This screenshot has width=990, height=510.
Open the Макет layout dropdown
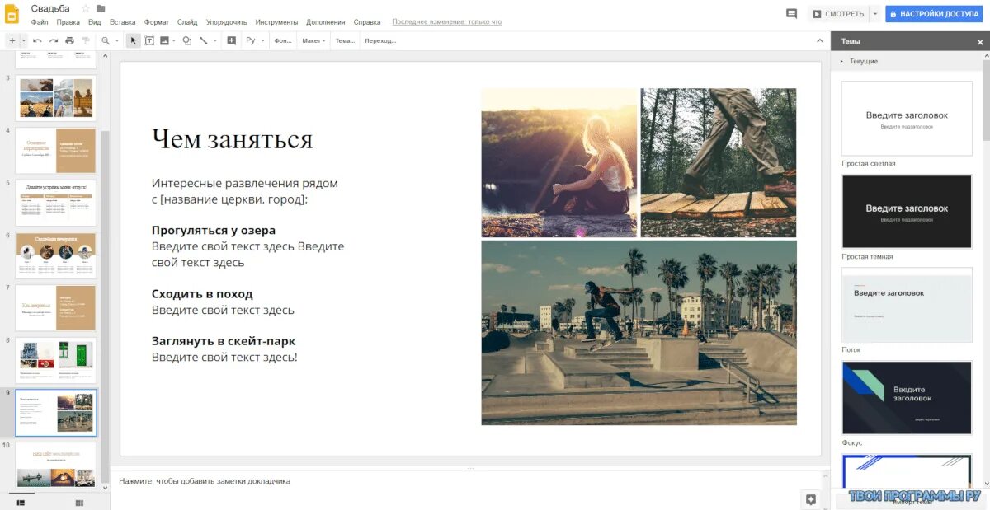point(313,40)
